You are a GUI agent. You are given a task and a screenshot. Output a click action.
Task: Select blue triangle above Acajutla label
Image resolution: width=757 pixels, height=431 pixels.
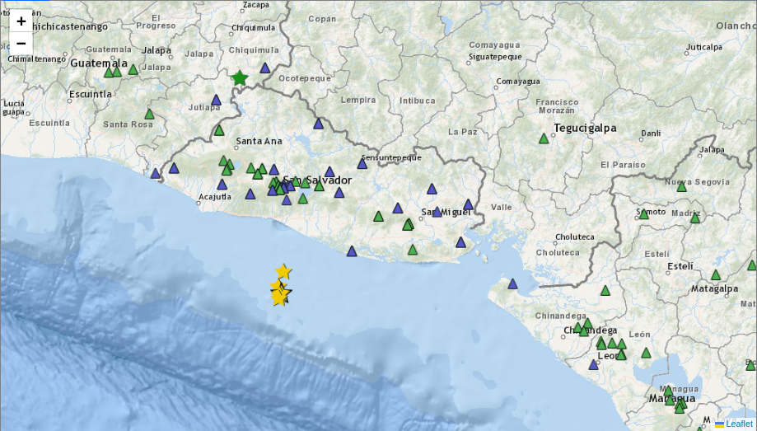pyautogui.click(x=222, y=185)
